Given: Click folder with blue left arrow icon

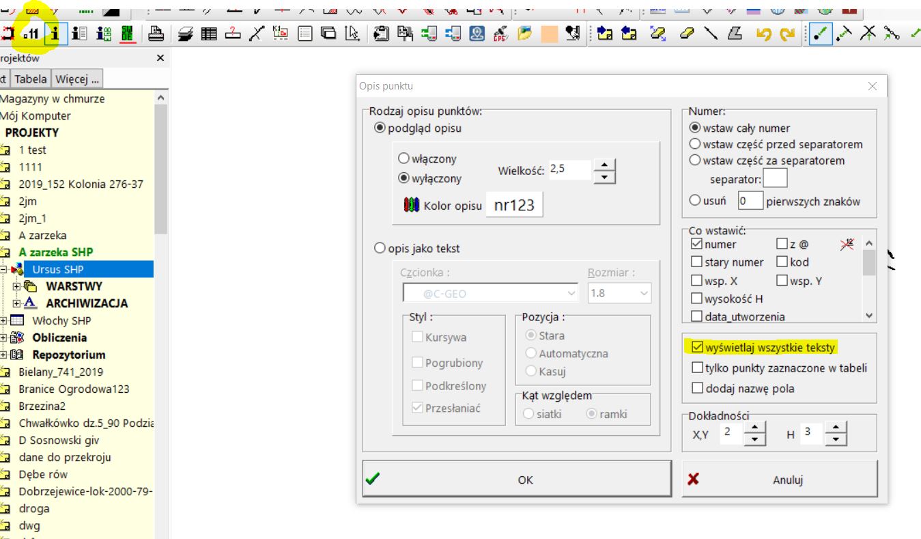Looking at the screenshot, I should (629, 33).
